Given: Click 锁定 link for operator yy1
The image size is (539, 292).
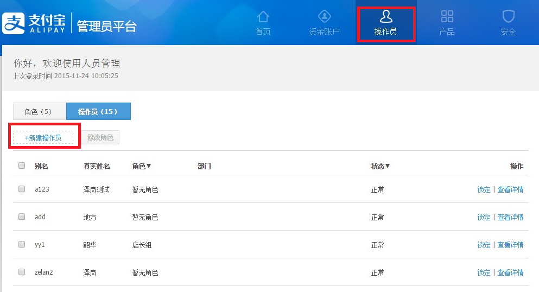Looking at the screenshot, I should (484, 245).
